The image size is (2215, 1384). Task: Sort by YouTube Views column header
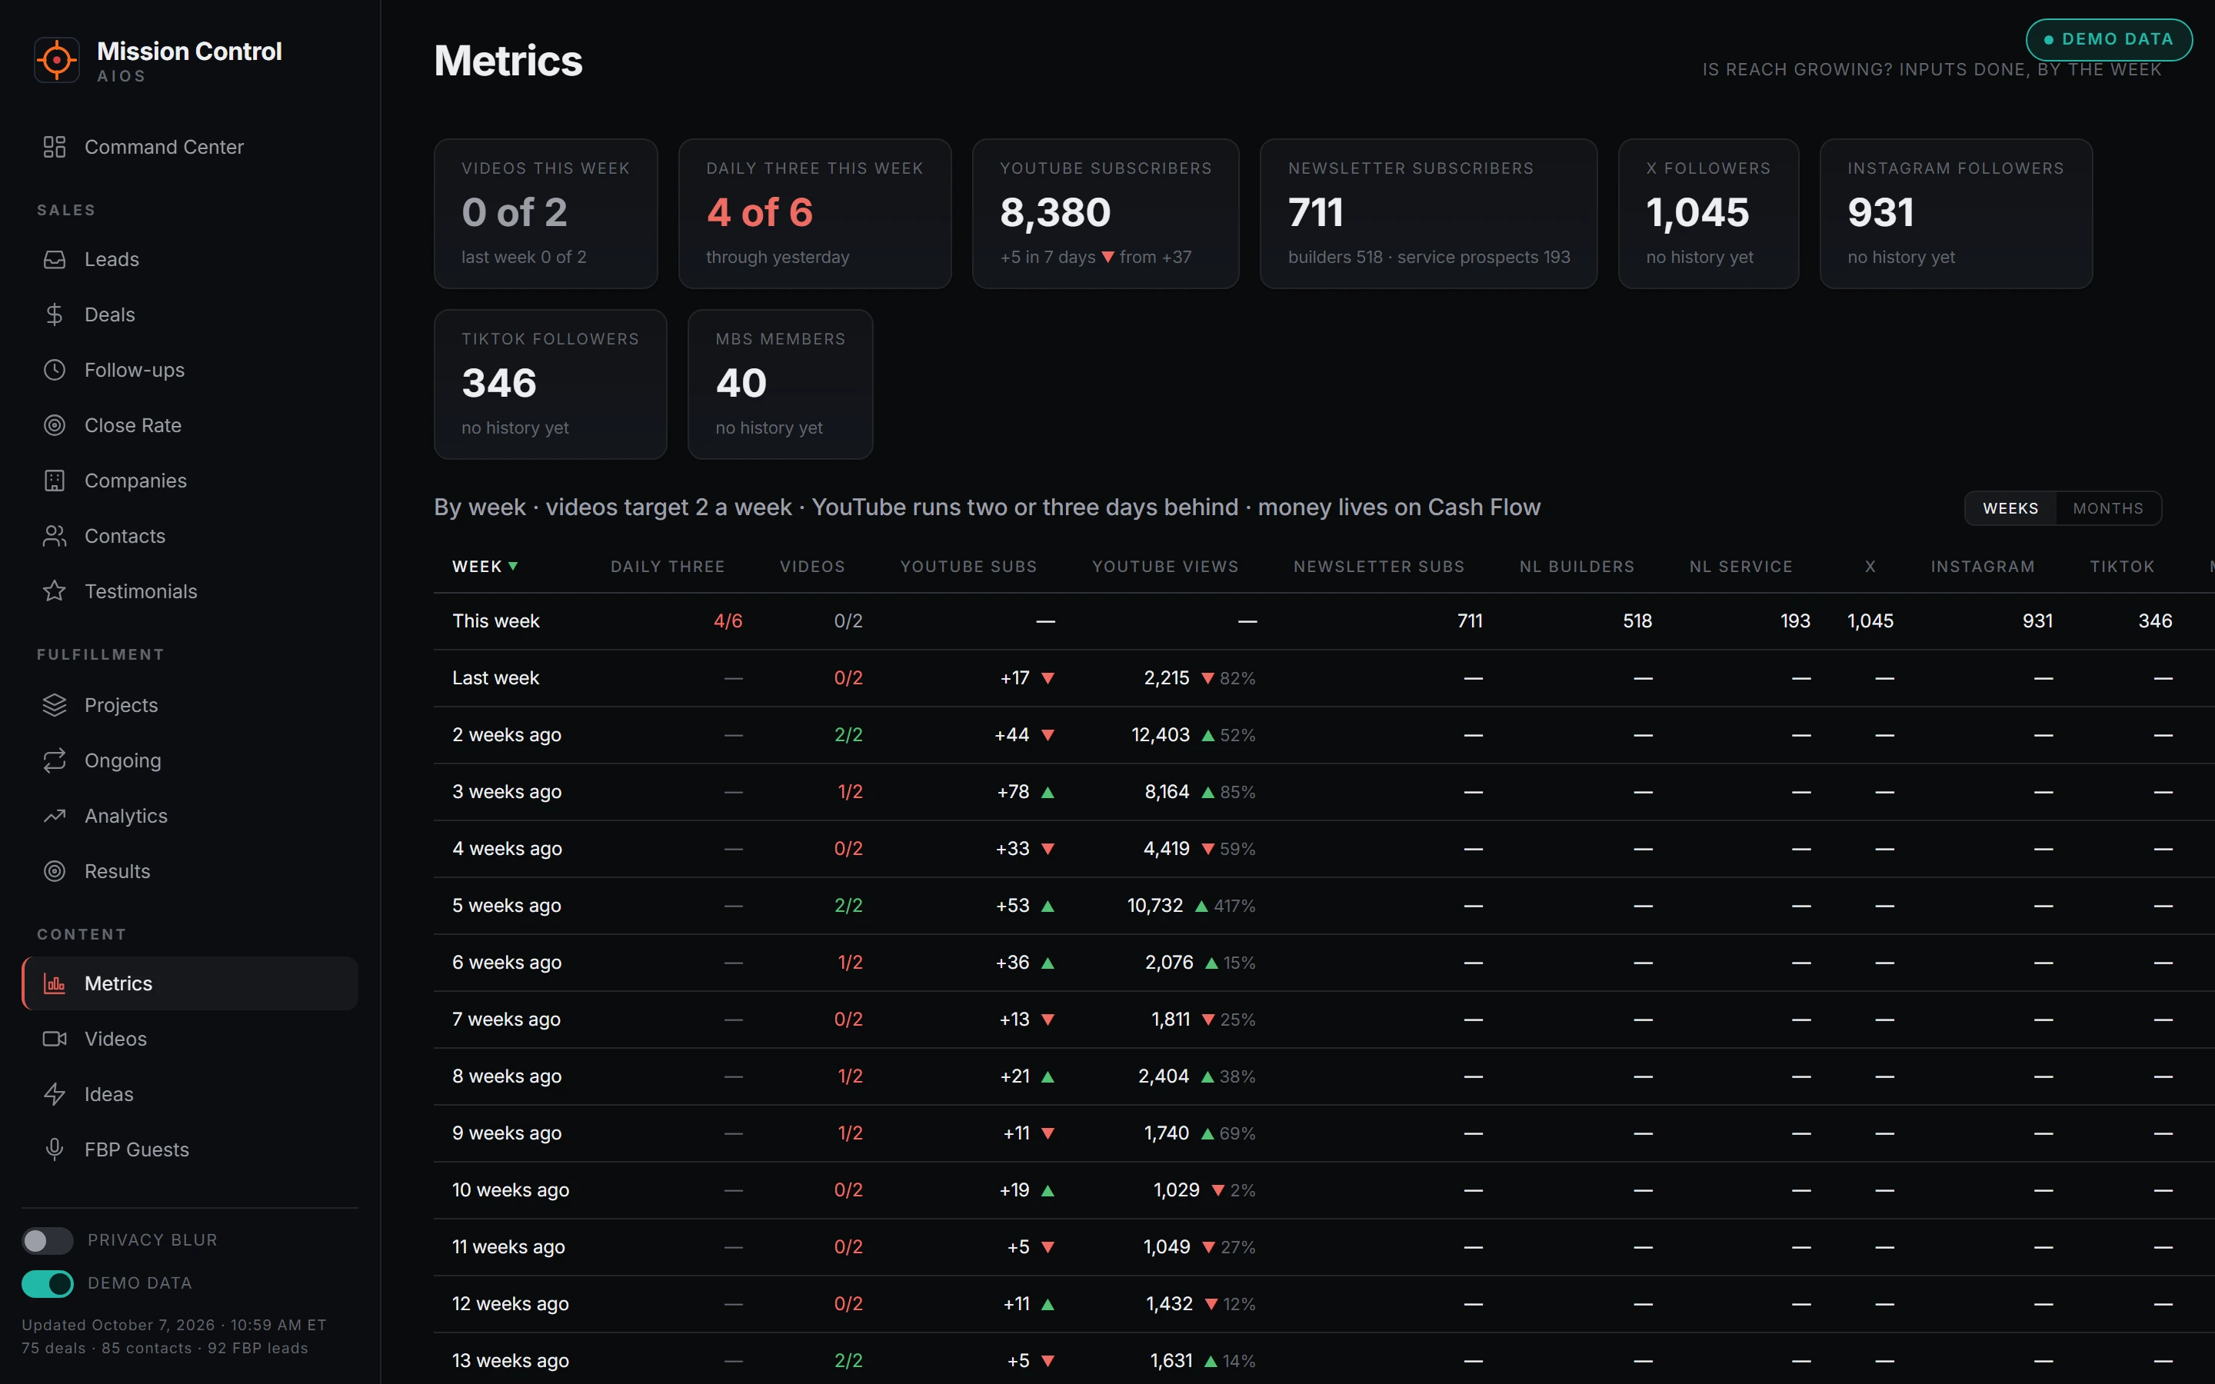(1164, 567)
